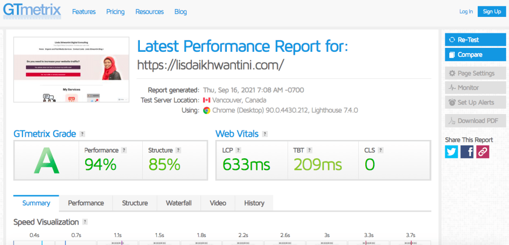Viewport: 509px width, 245px height.
Task: Click the https://lisdaikhwantini.com/ URL
Action: (210, 65)
